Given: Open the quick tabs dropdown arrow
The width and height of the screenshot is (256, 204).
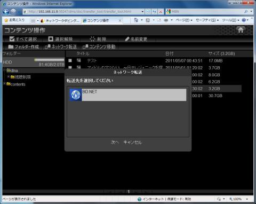Looking at the screenshot, I should (x=38, y=21).
